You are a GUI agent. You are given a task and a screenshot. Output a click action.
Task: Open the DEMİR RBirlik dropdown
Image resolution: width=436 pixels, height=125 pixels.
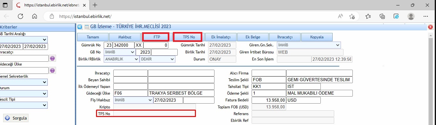pyautogui.click(x=157, y=59)
